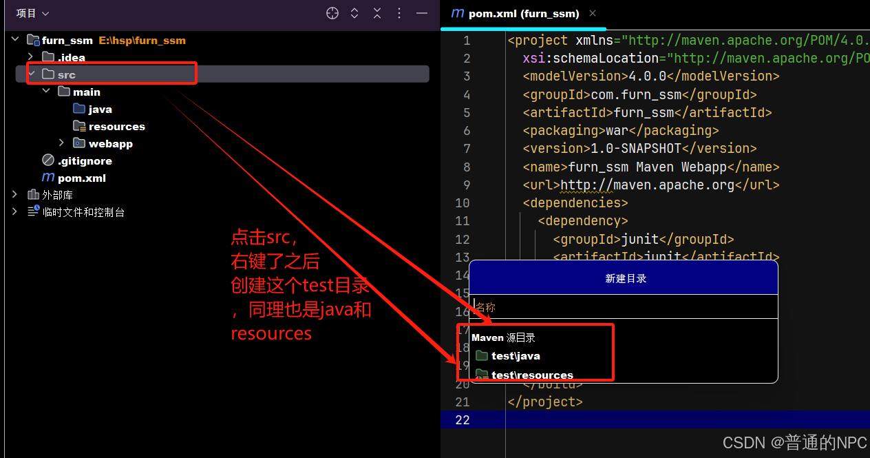
Task: Click the <packaging>war line
Action: coord(620,130)
